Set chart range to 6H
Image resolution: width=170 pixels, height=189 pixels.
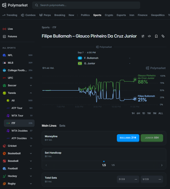pos(138,113)
